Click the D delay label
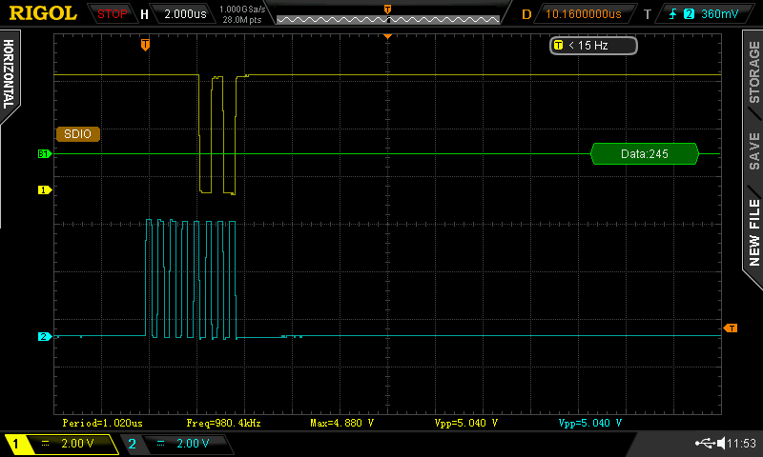Image resolution: width=763 pixels, height=457 pixels. pyautogui.click(x=526, y=14)
